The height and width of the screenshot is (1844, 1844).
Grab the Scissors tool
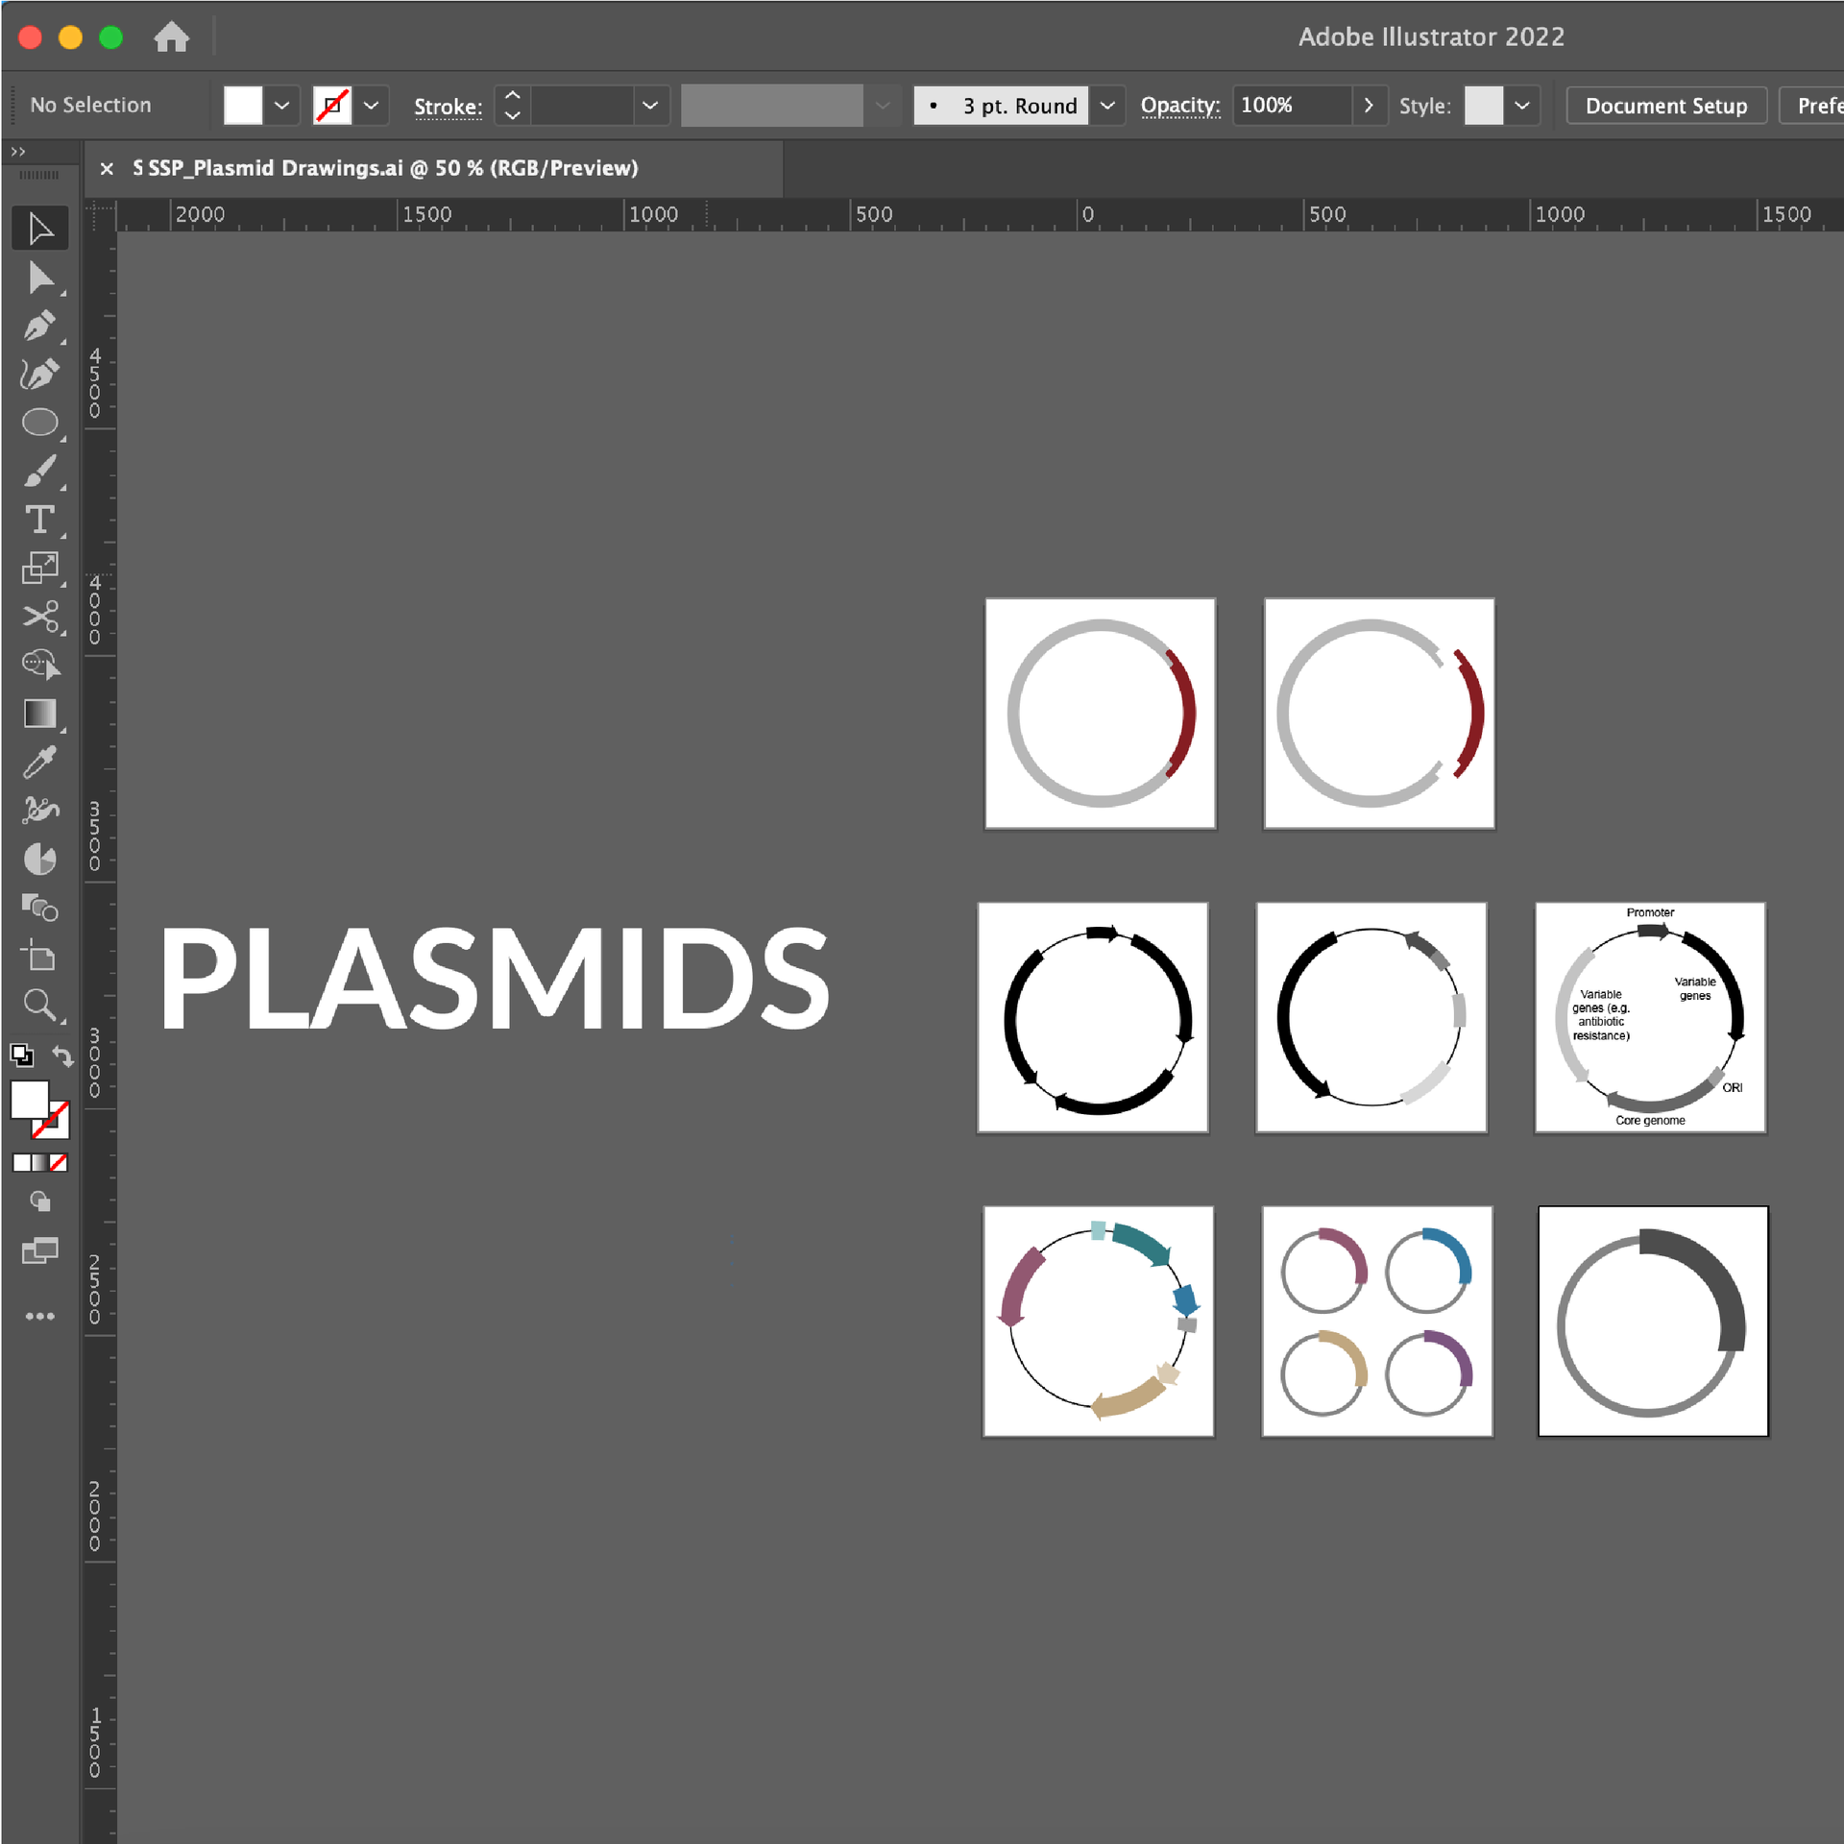pyautogui.click(x=40, y=618)
